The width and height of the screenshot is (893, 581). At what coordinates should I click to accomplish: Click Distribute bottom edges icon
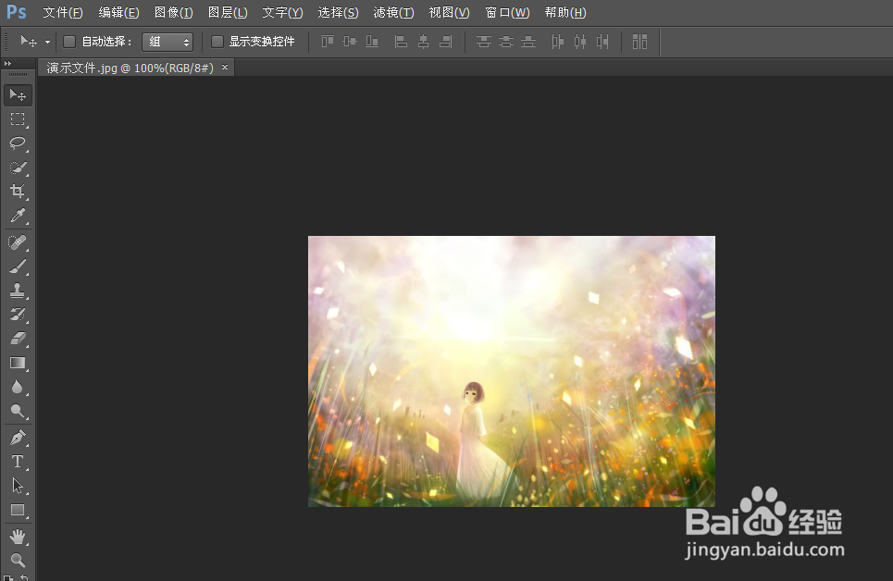point(528,41)
